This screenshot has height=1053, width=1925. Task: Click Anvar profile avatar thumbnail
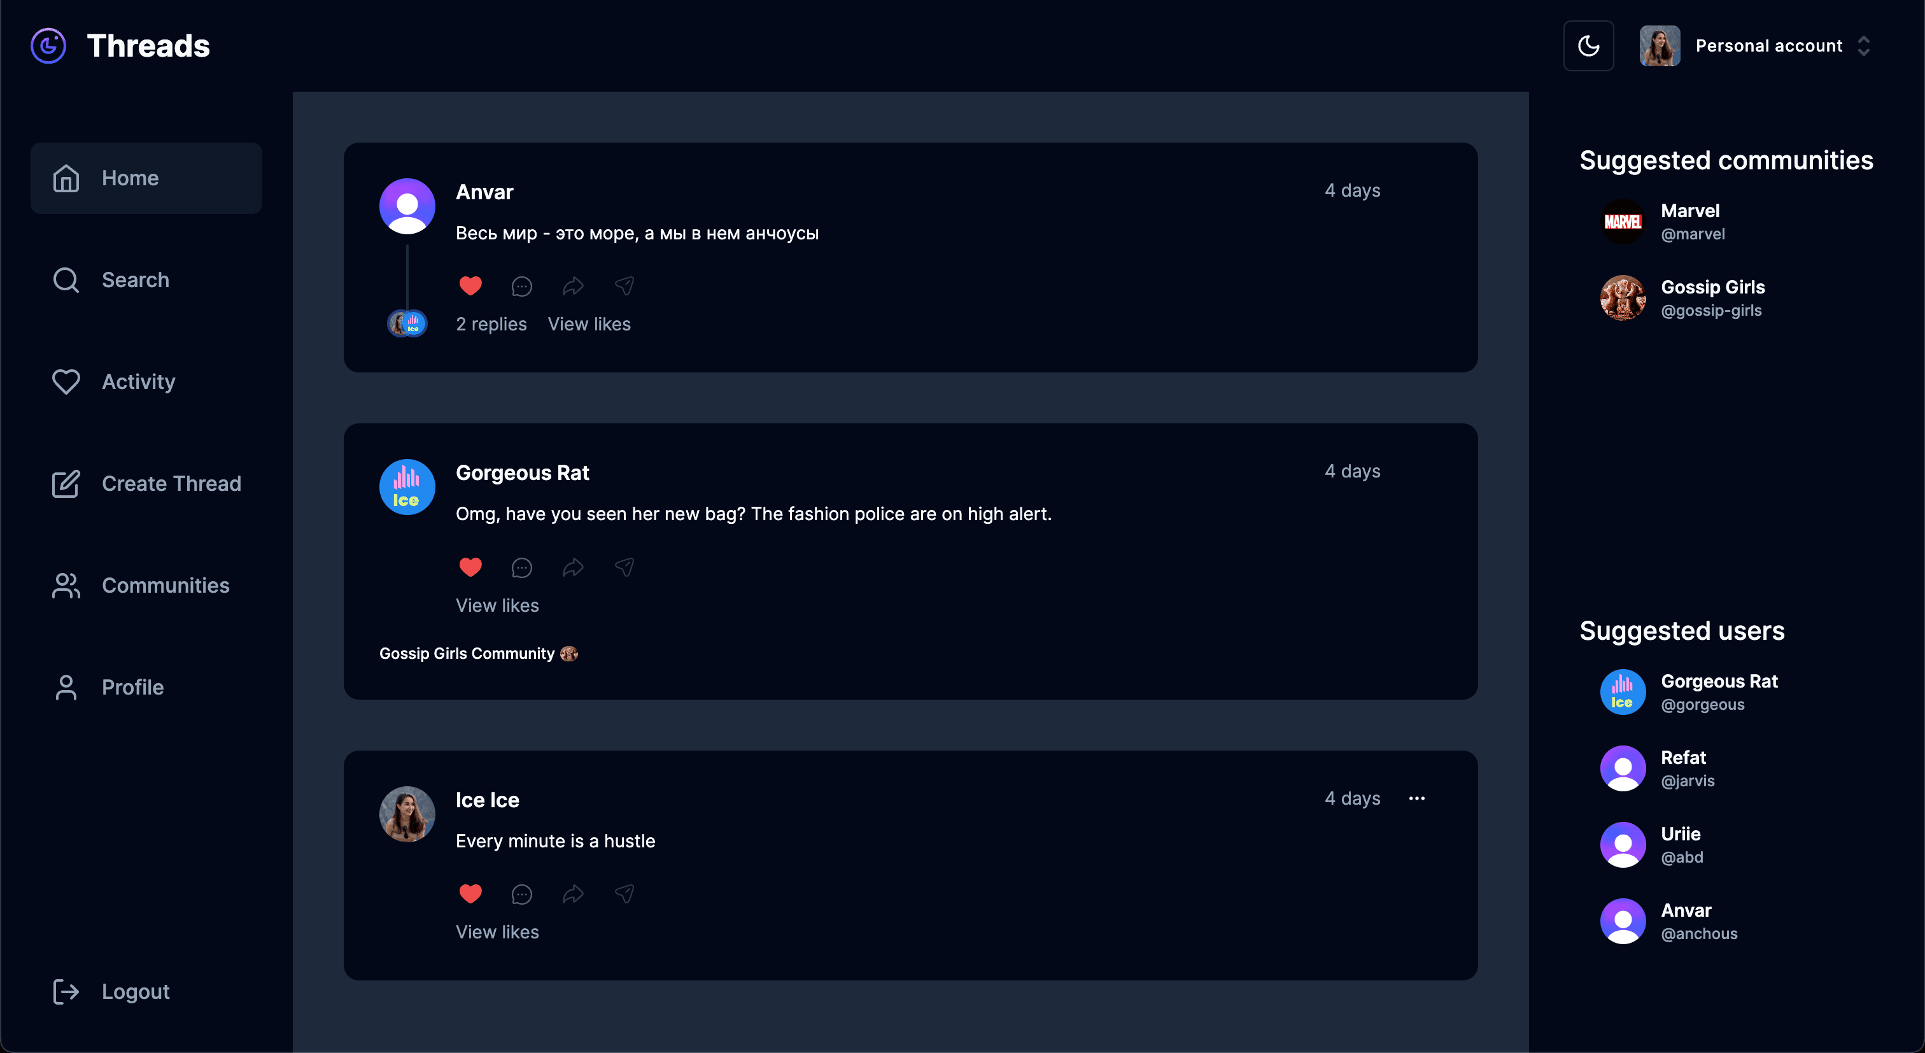[x=407, y=205]
